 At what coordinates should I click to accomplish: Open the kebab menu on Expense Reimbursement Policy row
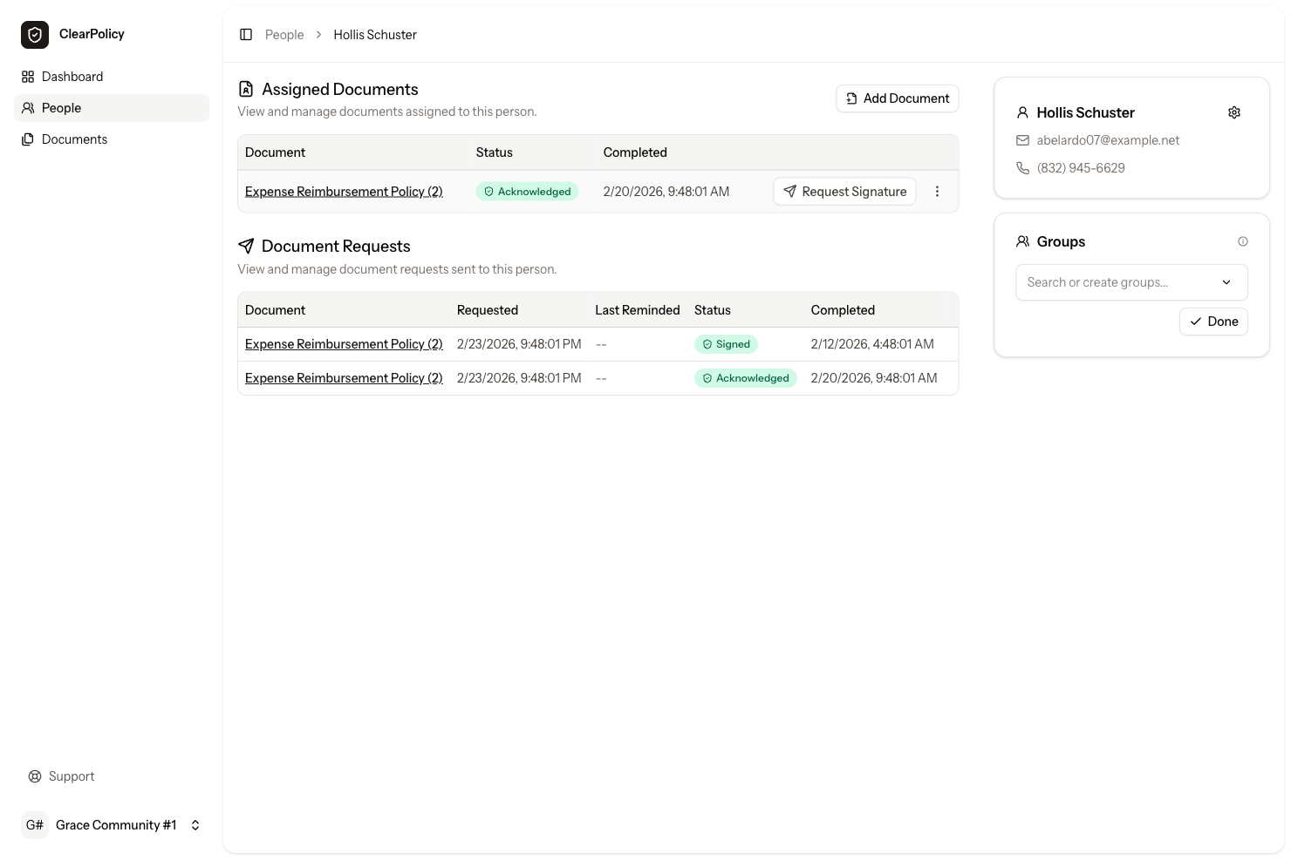click(937, 191)
